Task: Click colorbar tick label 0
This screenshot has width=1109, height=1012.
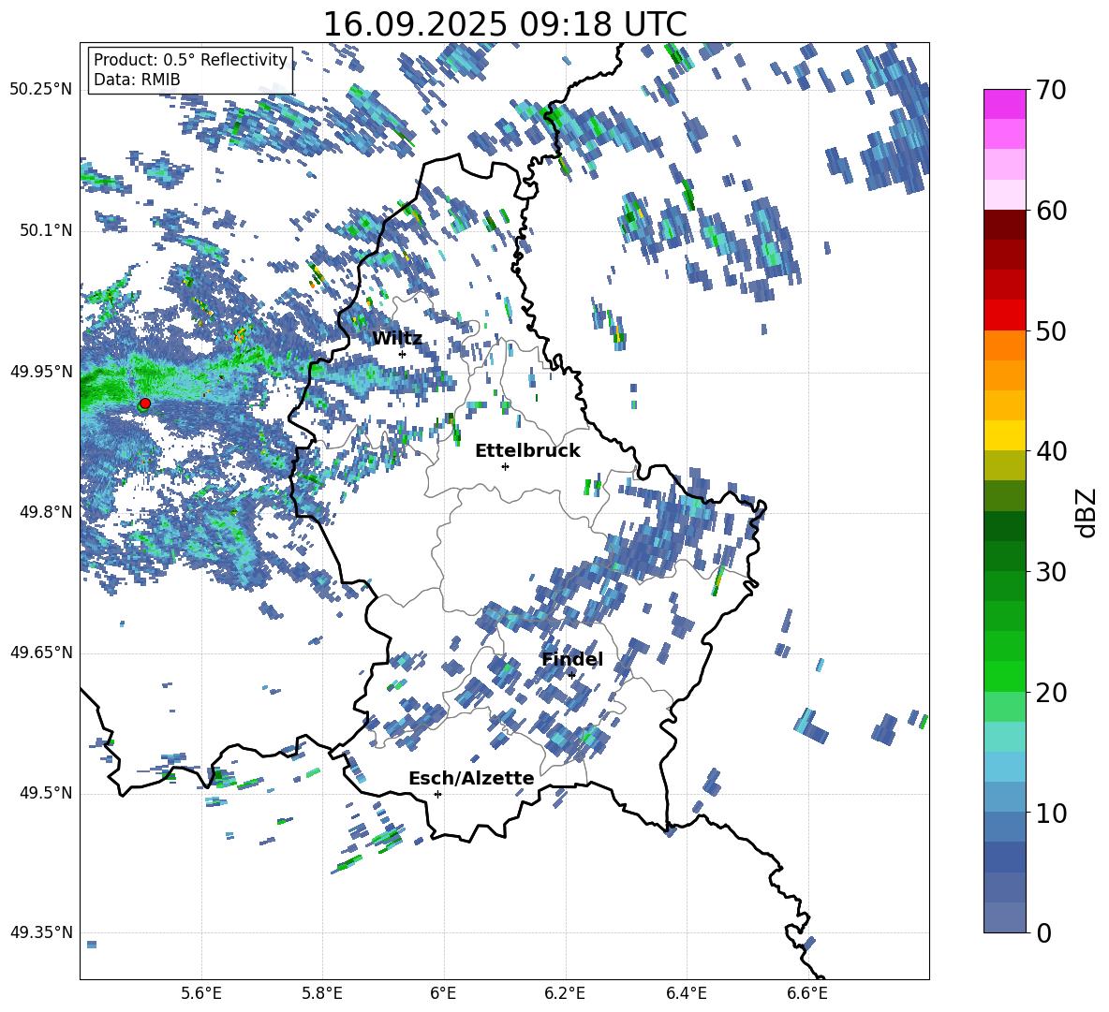Action: [x=1043, y=933]
